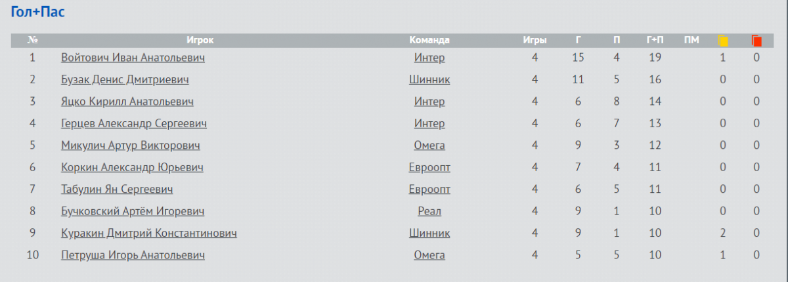Open Шинник team in row two
Viewport: 788px width, 282px height.
pos(429,80)
